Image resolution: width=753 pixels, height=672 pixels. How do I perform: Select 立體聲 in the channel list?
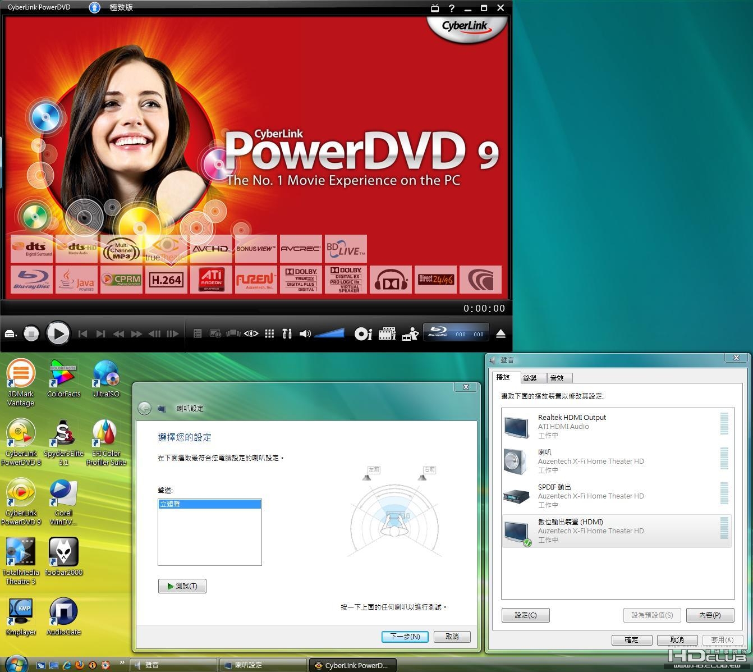click(210, 504)
